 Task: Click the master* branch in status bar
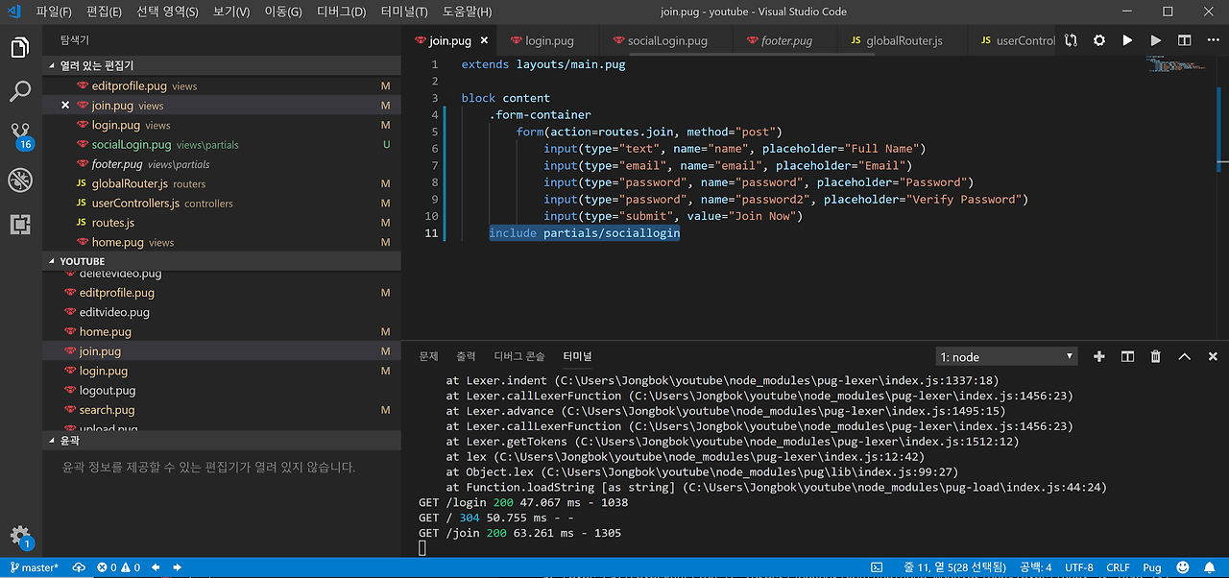34,567
